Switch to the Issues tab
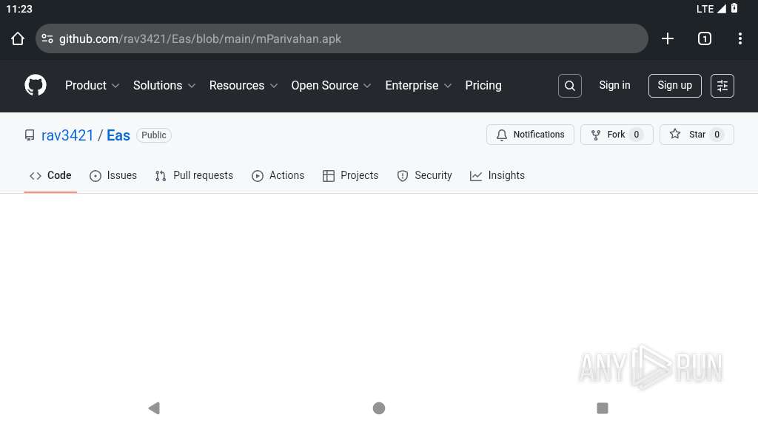Viewport: 758px width, 426px height. pyautogui.click(x=113, y=175)
